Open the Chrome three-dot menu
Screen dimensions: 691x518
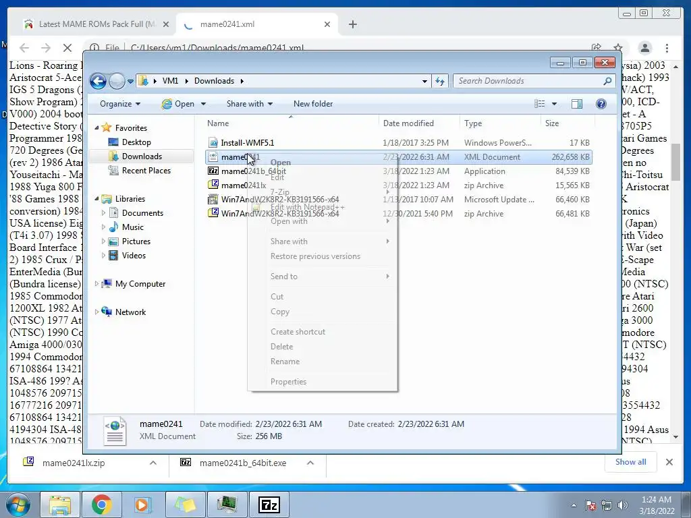coord(667,48)
